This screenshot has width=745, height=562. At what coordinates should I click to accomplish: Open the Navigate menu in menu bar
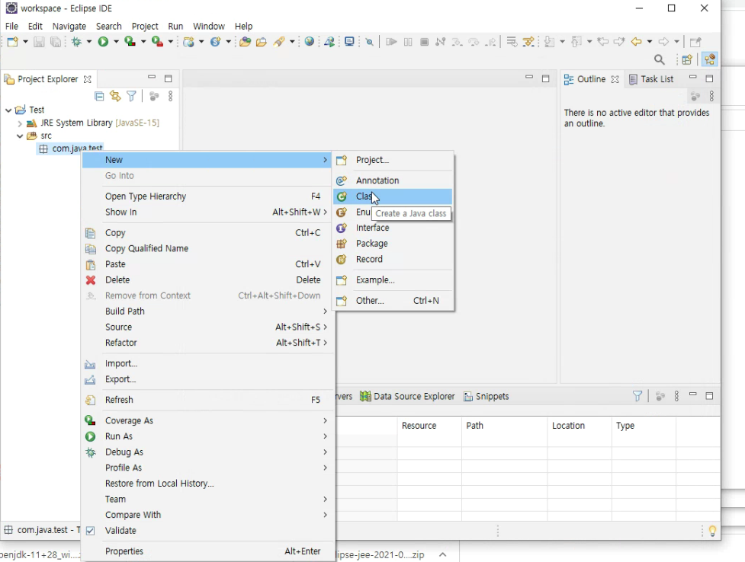tap(69, 26)
